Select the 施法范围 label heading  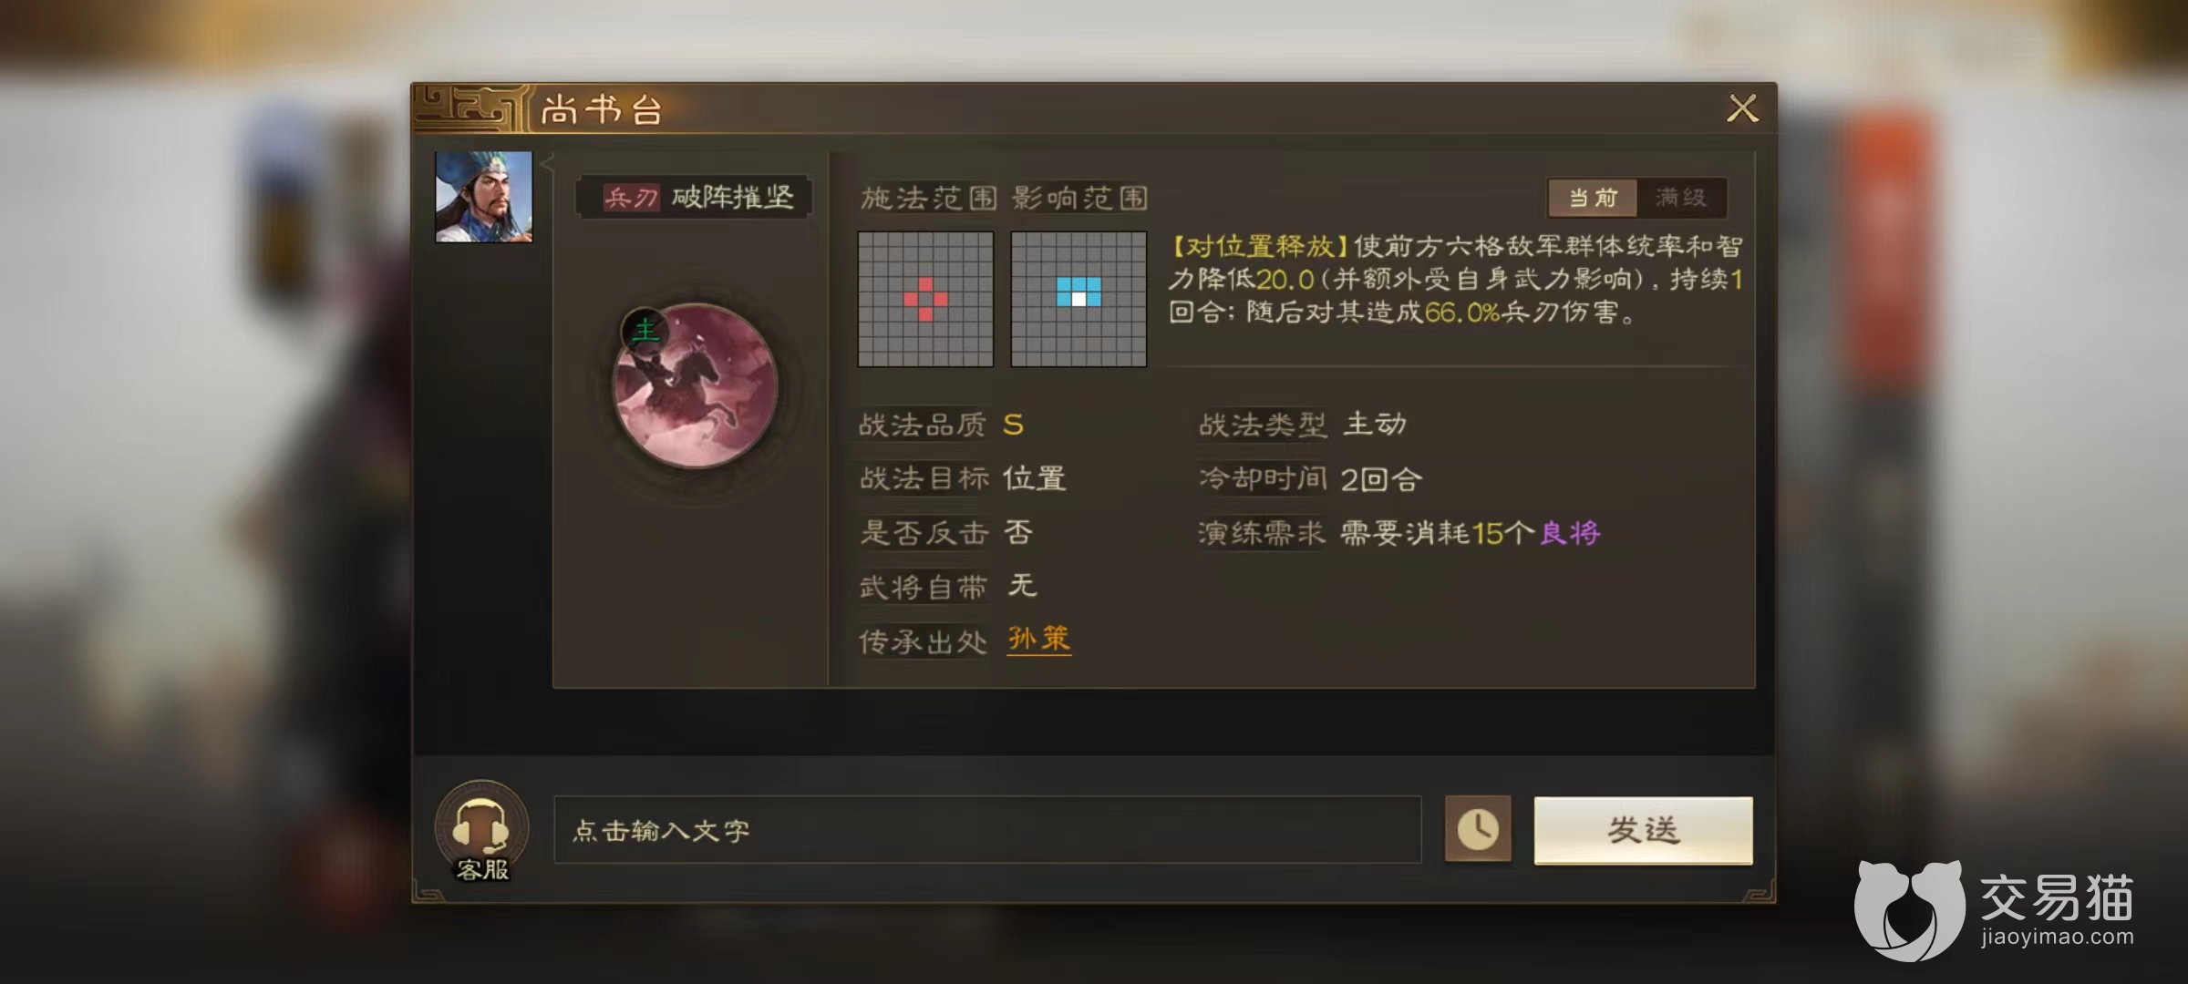[x=929, y=198]
